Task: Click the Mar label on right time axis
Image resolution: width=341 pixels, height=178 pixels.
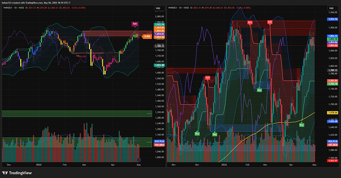Action: tap(265, 165)
